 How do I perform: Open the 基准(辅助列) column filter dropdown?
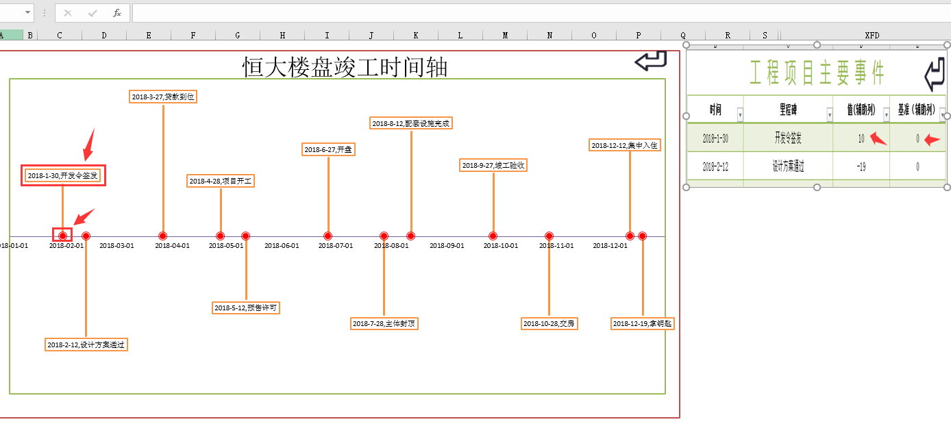click(942, 114)
